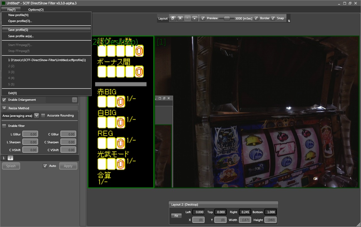Restore the main SCFF window
The height and width of the screenshot is (227, 361).
coord(350,3)
